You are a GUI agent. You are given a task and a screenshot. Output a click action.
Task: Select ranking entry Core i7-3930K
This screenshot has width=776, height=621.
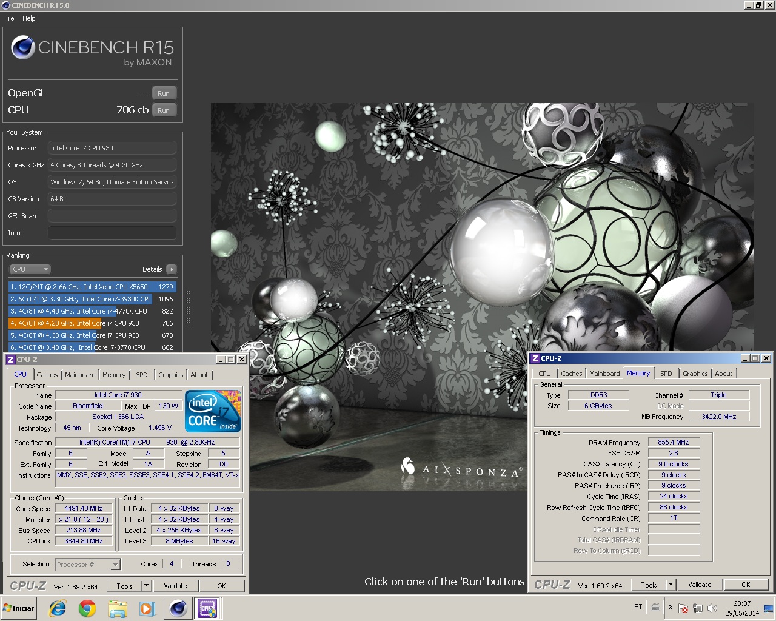92,299
